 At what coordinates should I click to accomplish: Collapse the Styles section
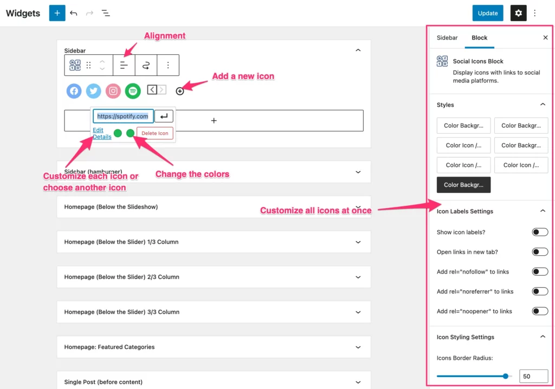(542, 105)
